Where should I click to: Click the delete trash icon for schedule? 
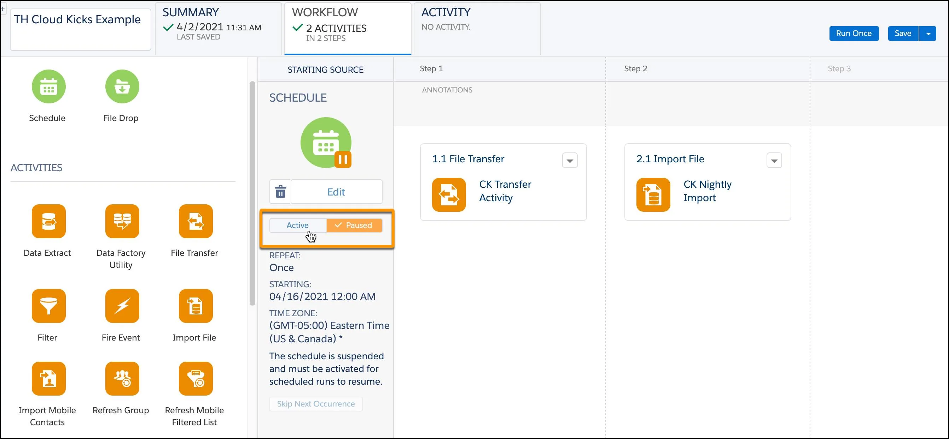click(x=280, y=192)
